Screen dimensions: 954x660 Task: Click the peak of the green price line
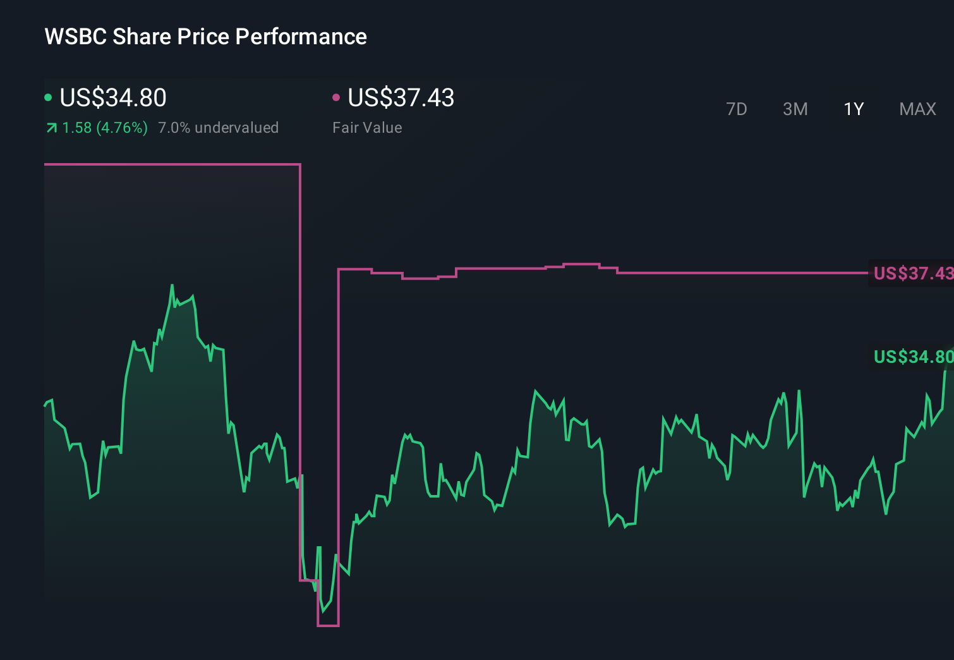[x=171, y=286]
